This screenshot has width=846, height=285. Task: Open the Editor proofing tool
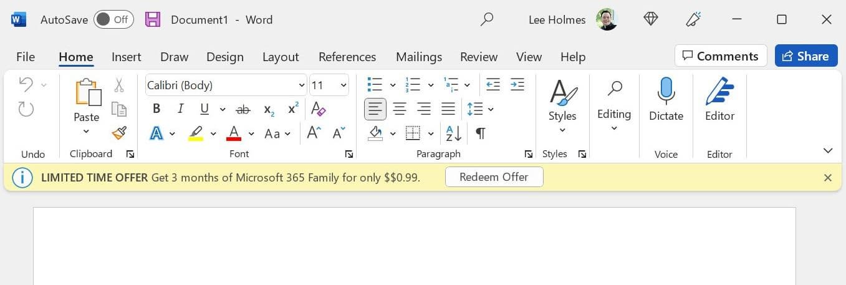[x=719, y=100]
